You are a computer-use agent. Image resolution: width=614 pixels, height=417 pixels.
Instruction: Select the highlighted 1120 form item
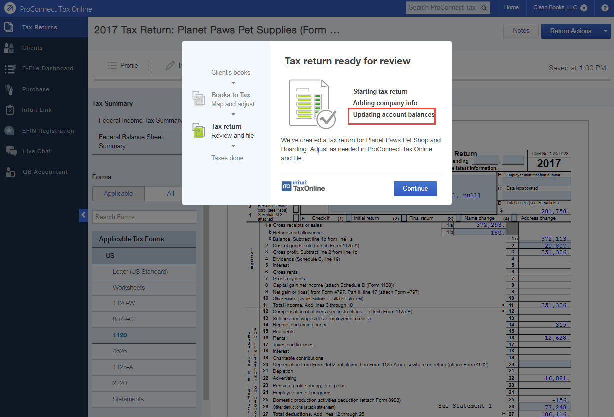(x=144, y=335)
